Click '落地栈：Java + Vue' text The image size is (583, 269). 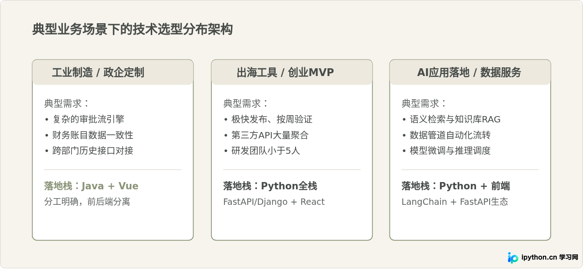point(91,186)
